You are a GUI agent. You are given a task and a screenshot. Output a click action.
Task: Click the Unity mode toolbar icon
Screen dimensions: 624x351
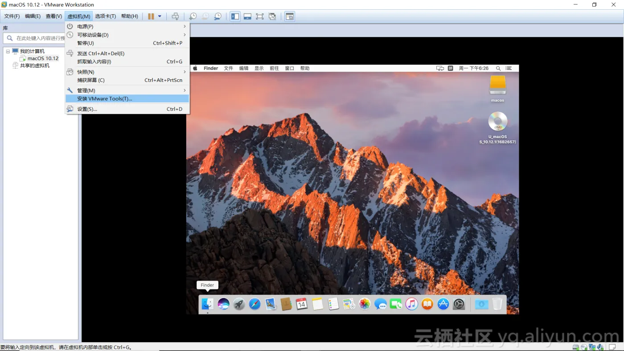(272, 16)
